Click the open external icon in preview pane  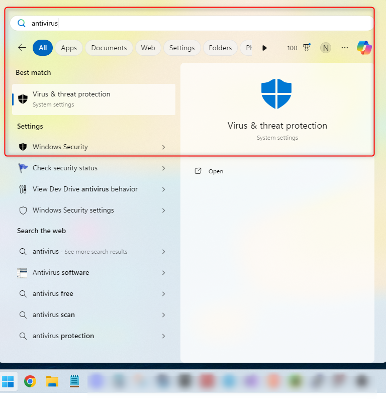point(198,171)
